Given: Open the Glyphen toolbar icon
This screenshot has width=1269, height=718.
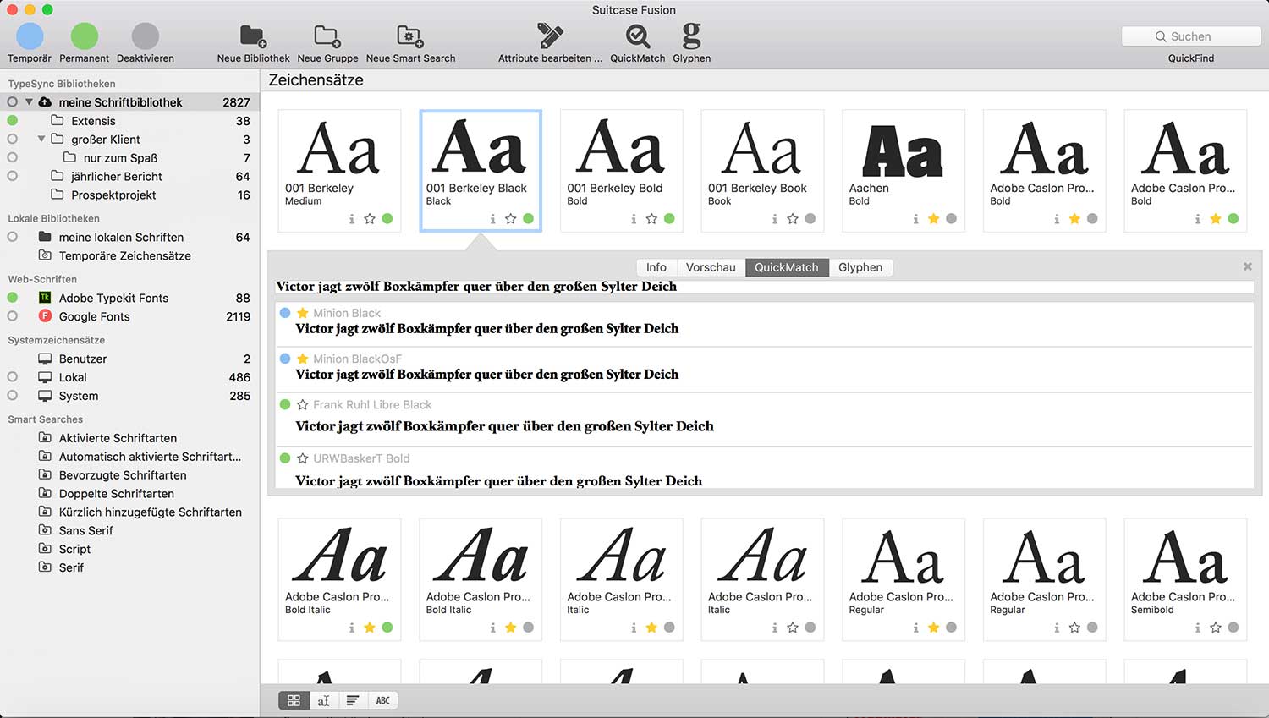Looking at the screenshot, I should click(x=691, y=37).
